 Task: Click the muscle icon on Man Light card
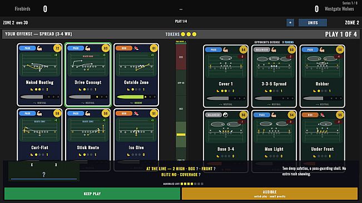coord(274,115)
